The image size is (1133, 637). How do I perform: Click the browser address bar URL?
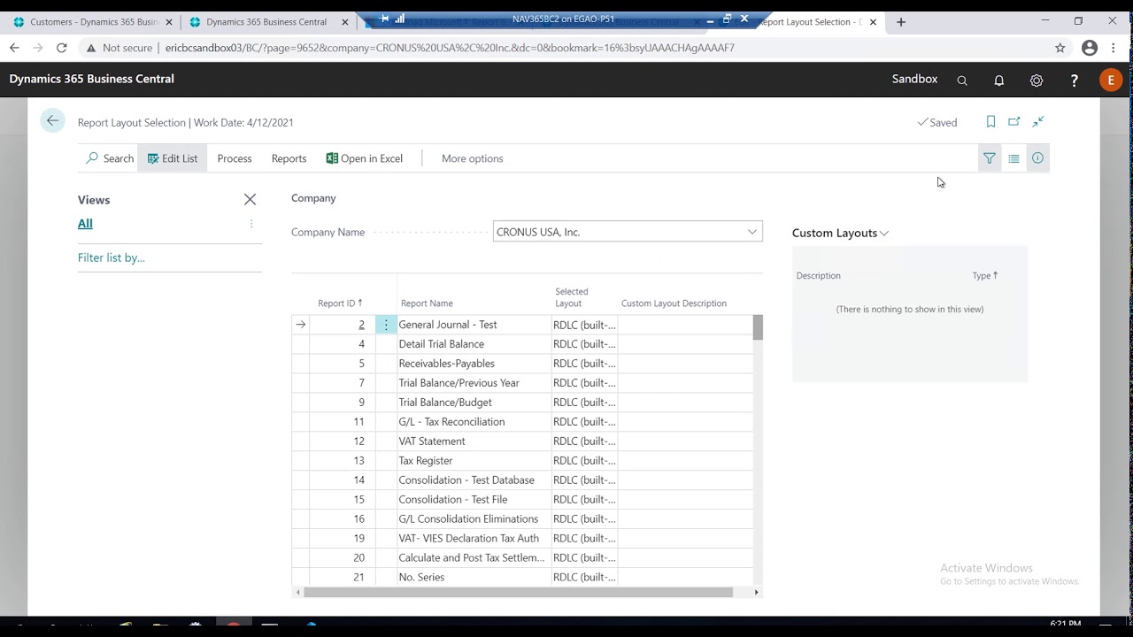click(x=450, y=48)
